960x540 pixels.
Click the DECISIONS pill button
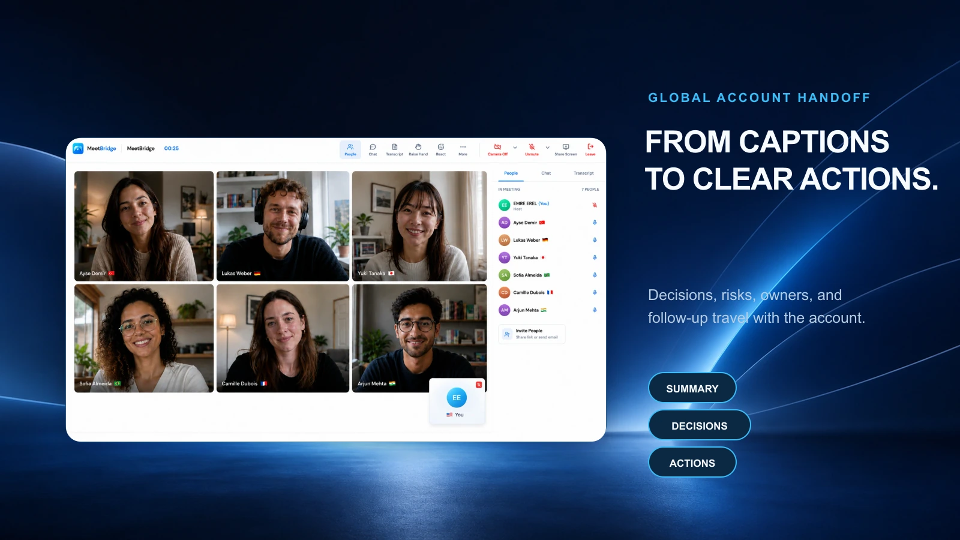point(700,425)
